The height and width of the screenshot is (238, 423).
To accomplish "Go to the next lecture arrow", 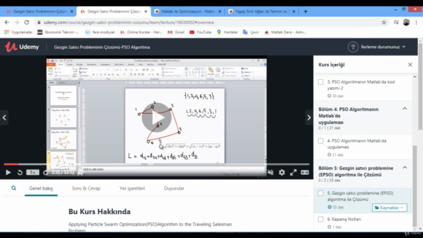I will [x=309, y=118].
